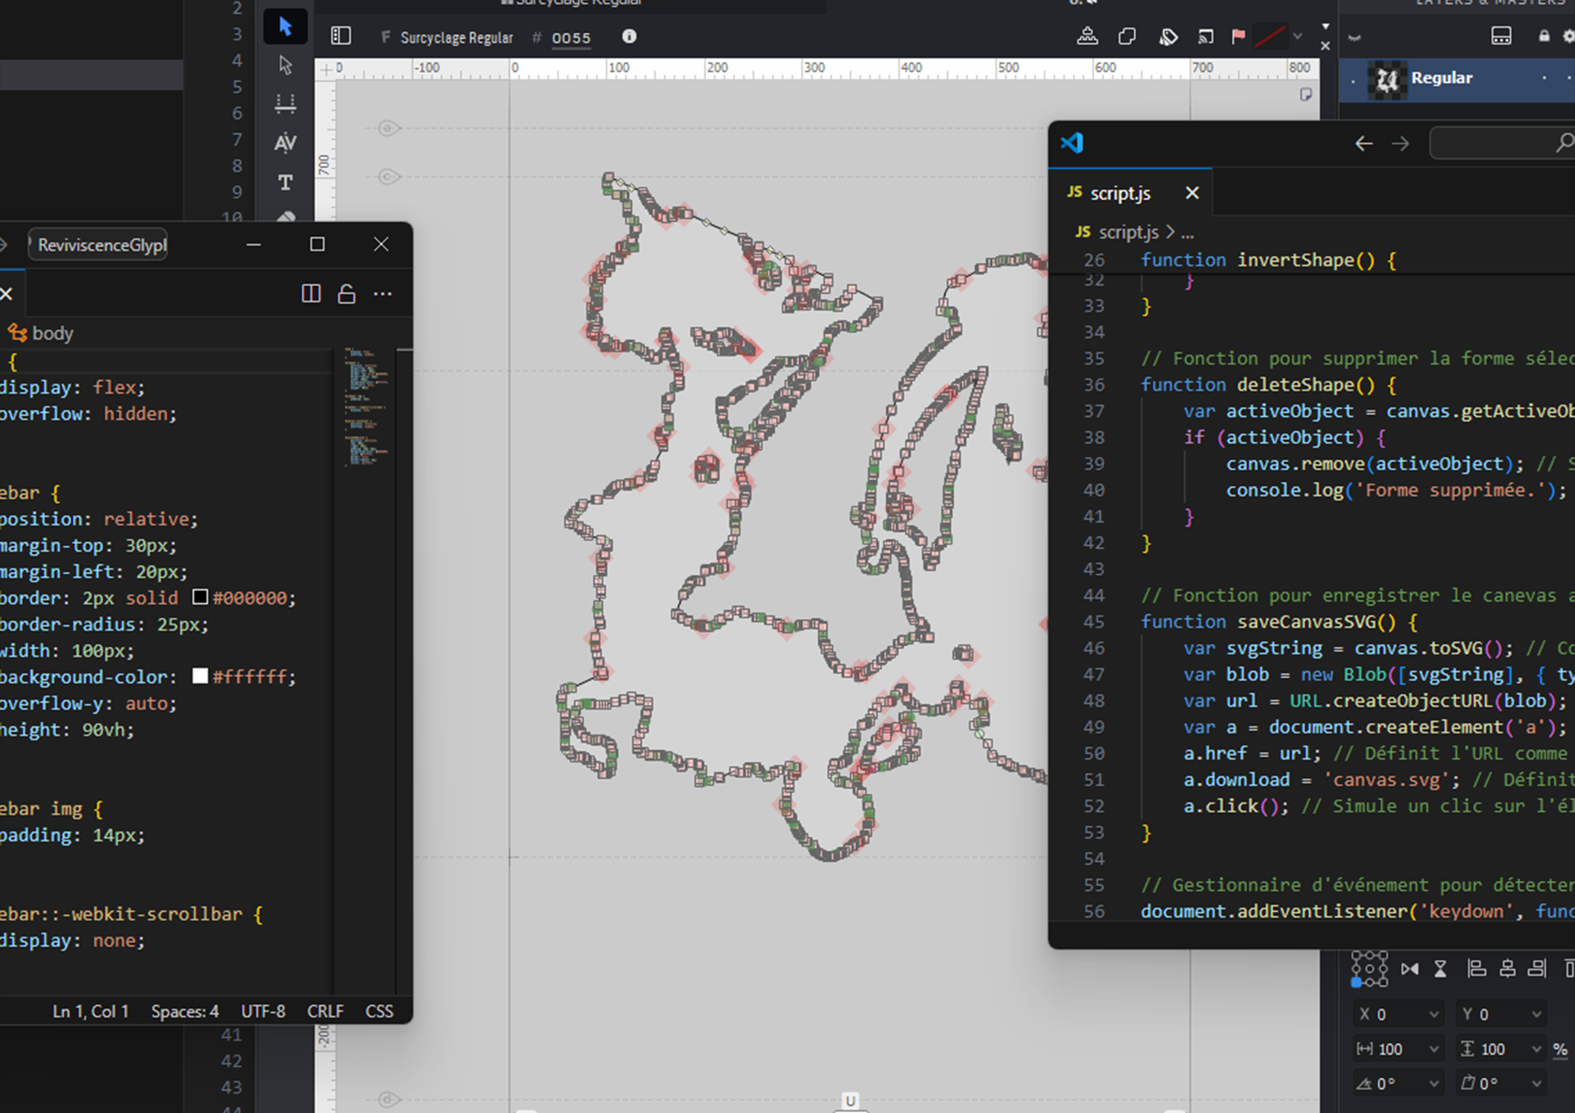Select the Kerning (AV) tool
Image resolution: width=1575 pixels, height=1113 pixels.
click(286, 143)
